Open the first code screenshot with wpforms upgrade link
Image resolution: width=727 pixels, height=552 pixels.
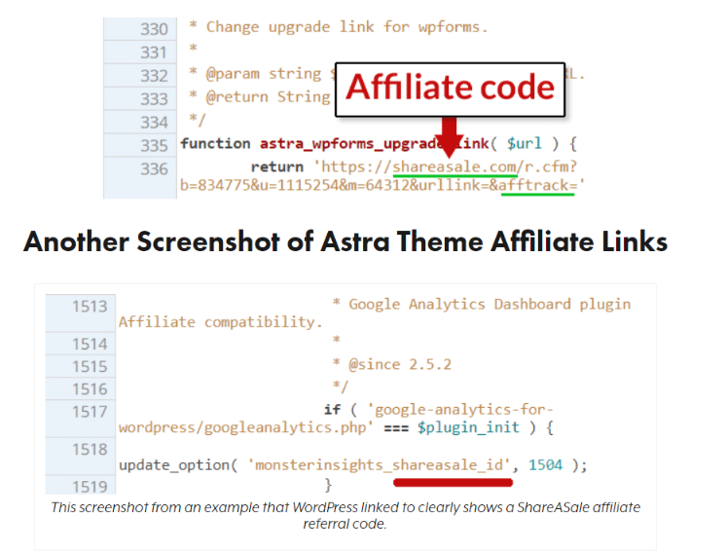345,108
